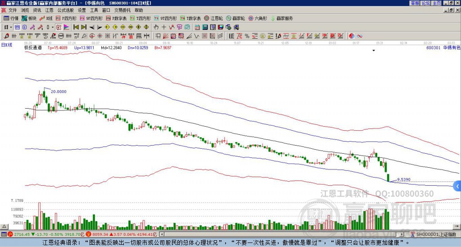The image size is (461, 247).
Task: Open the T数字表 table
Action: pos(190,18)
